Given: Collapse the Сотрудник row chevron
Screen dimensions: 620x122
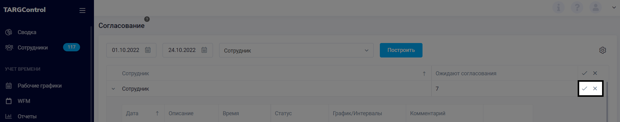Looking at the screenshot, I should (x=113, y=89).
